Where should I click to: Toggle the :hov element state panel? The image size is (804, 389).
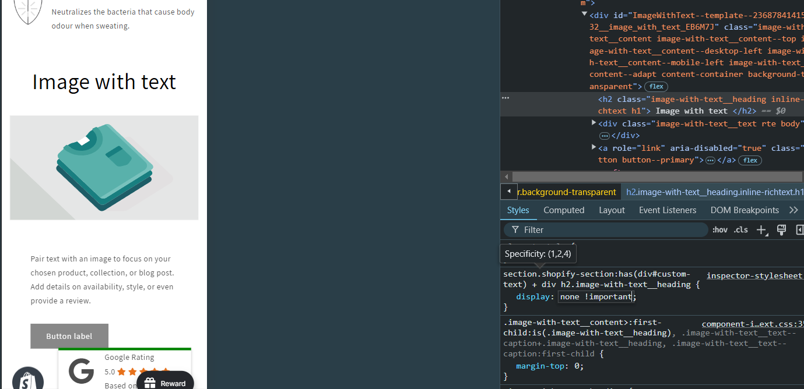pos(720,230)
